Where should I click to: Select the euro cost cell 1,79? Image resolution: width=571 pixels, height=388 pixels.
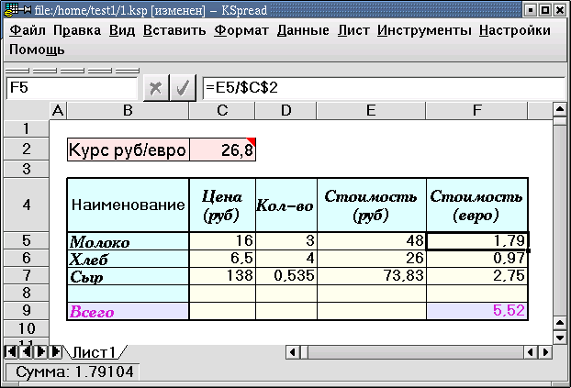click(x=477, y=241)
